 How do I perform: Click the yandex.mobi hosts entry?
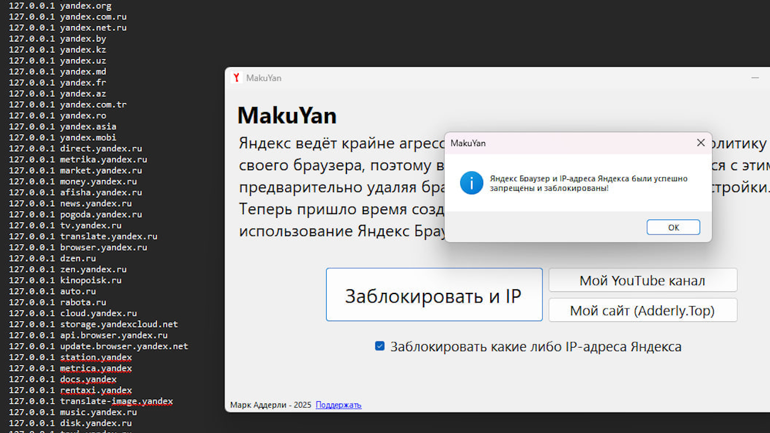pos(63,137)
